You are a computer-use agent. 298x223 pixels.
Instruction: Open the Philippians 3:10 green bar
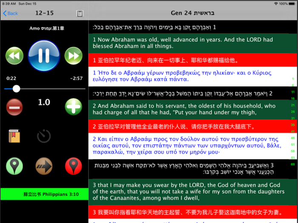pyautogui.click(x=44, y=194)
